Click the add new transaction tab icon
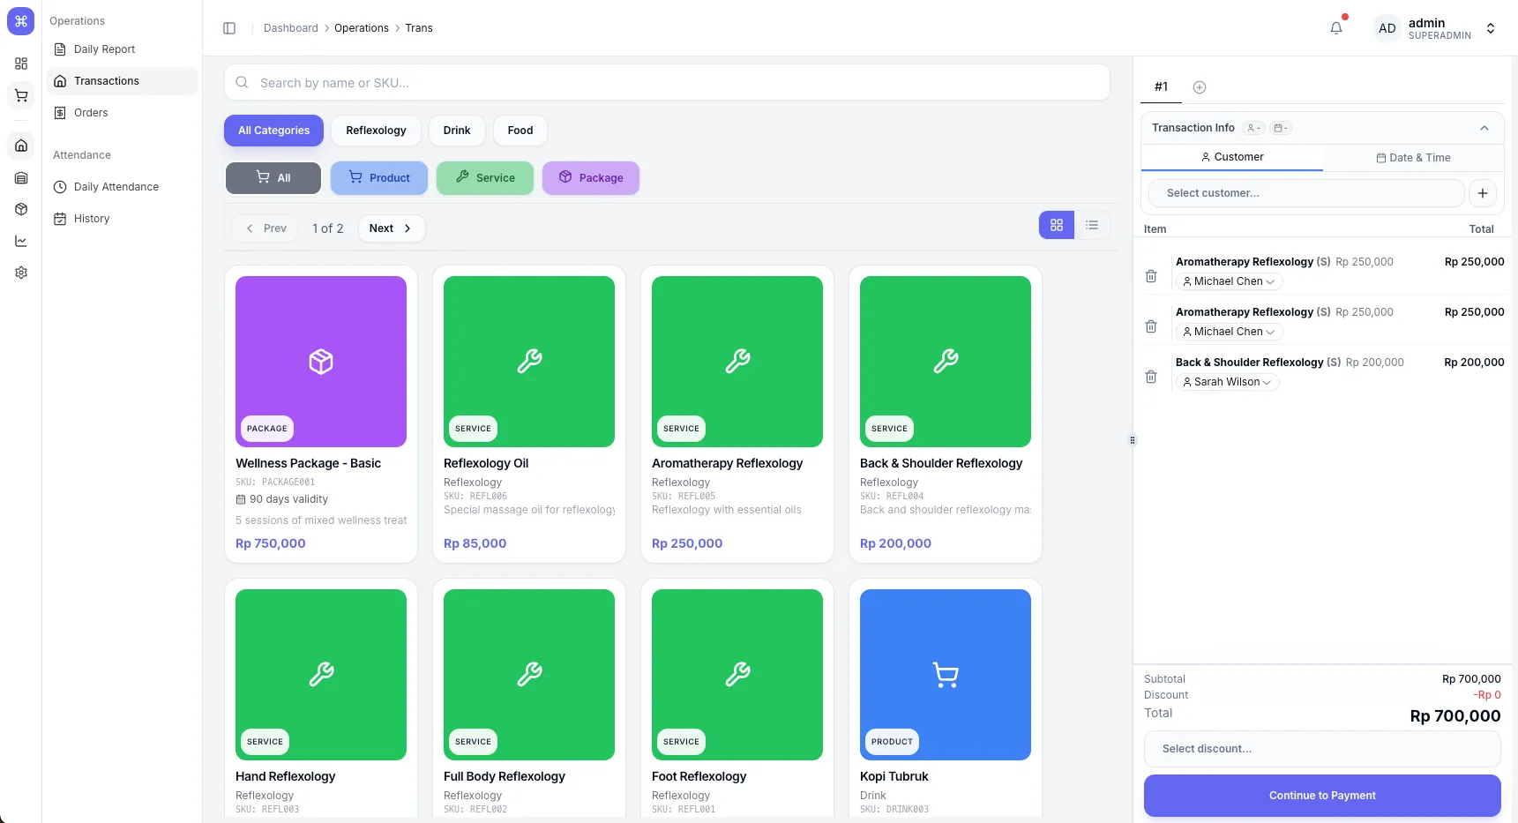The height and width of the screenshot is (823, 1518). 1200,87
